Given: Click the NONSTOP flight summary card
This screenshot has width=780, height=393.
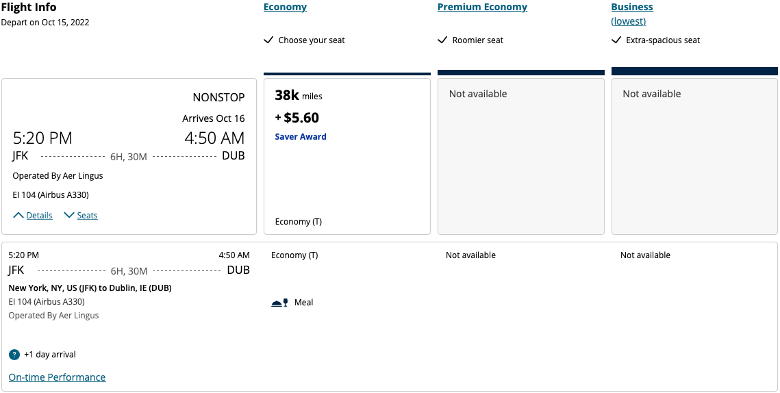Looking at the screenshot, I should click(x=129, y=156).
